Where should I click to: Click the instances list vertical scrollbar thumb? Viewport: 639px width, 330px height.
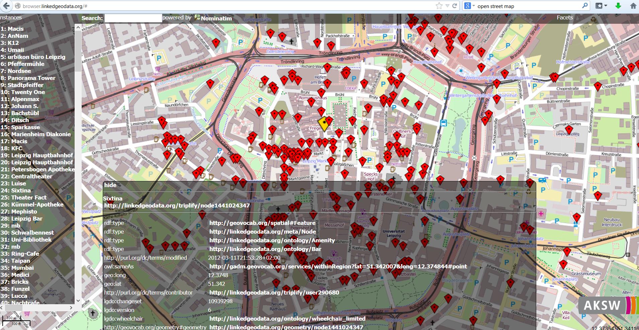point(78,52)
